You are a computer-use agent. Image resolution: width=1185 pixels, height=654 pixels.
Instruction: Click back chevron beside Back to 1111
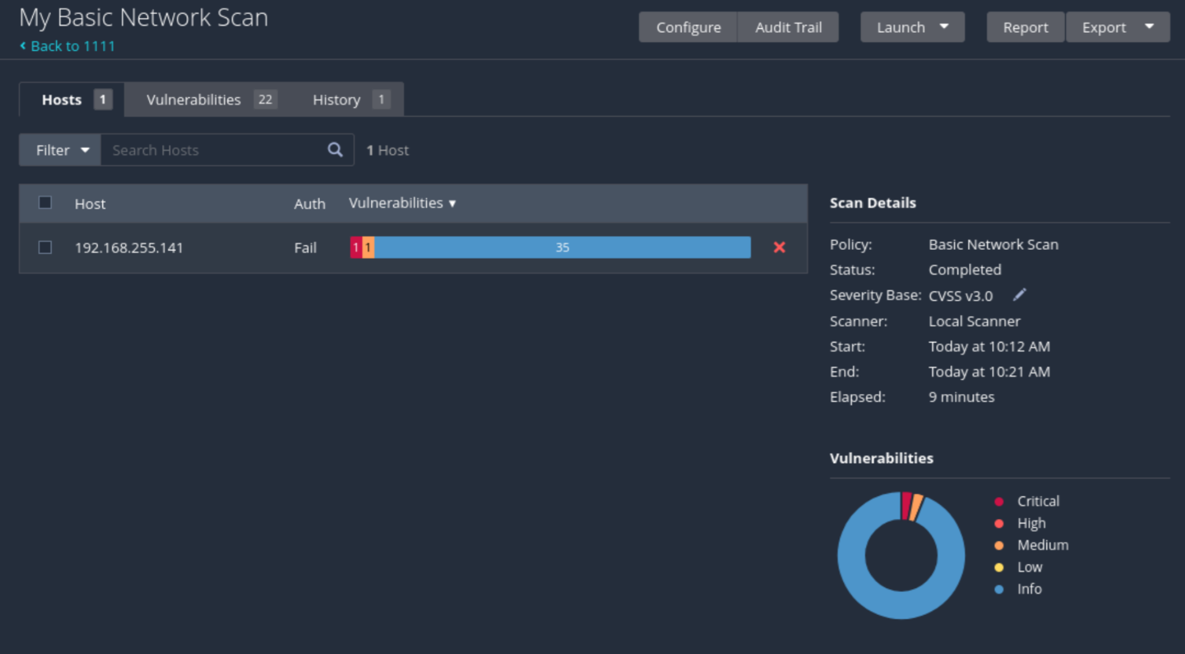click(23, 46)
